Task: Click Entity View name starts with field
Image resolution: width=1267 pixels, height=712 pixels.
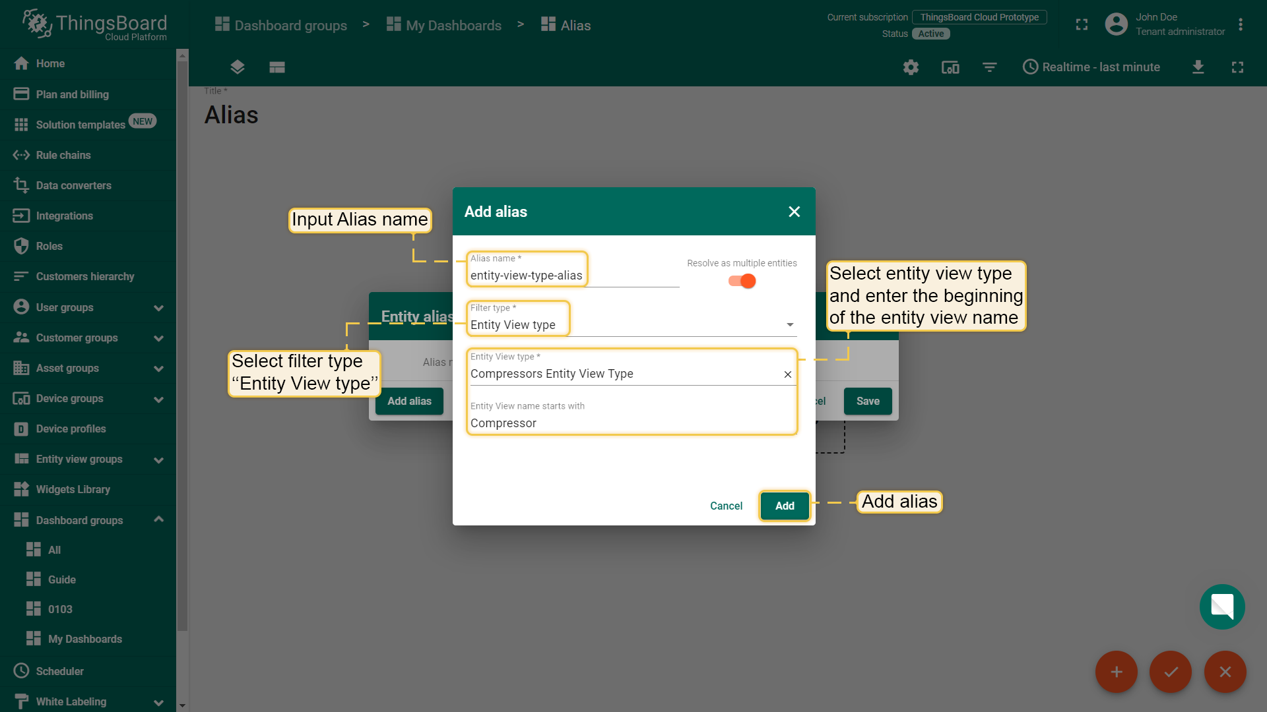Action: point(633,423)
